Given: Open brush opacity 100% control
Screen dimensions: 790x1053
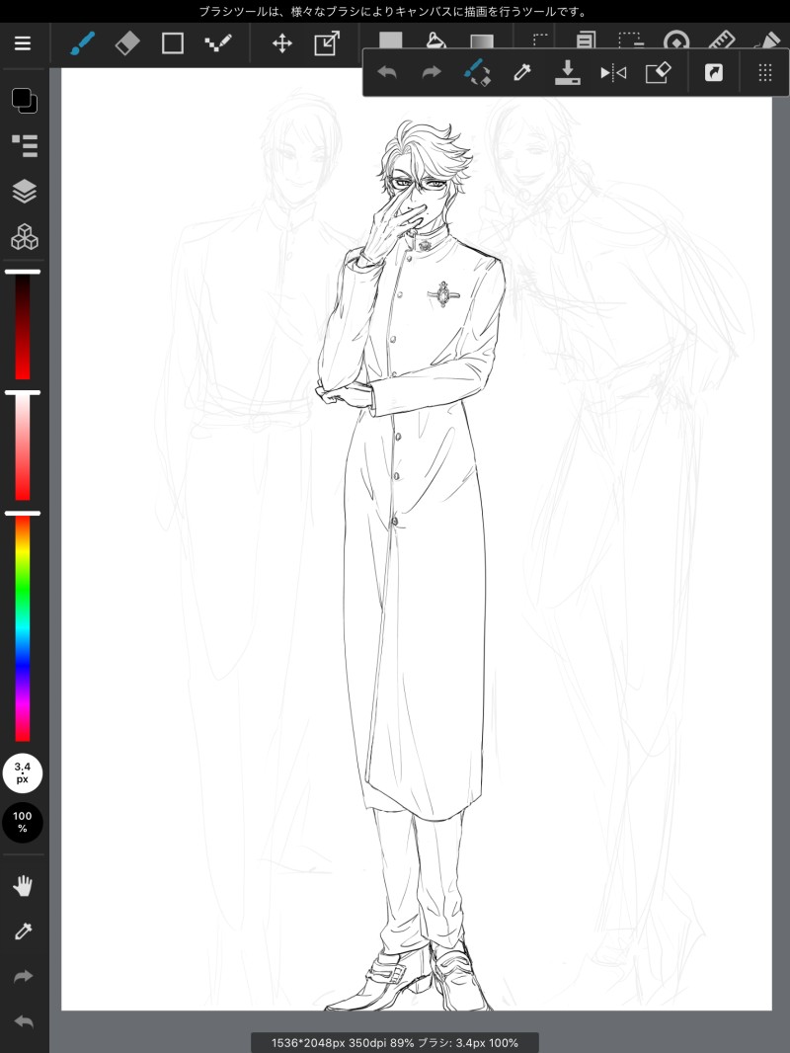Looking at the screenshot, I should coord(22,822).
